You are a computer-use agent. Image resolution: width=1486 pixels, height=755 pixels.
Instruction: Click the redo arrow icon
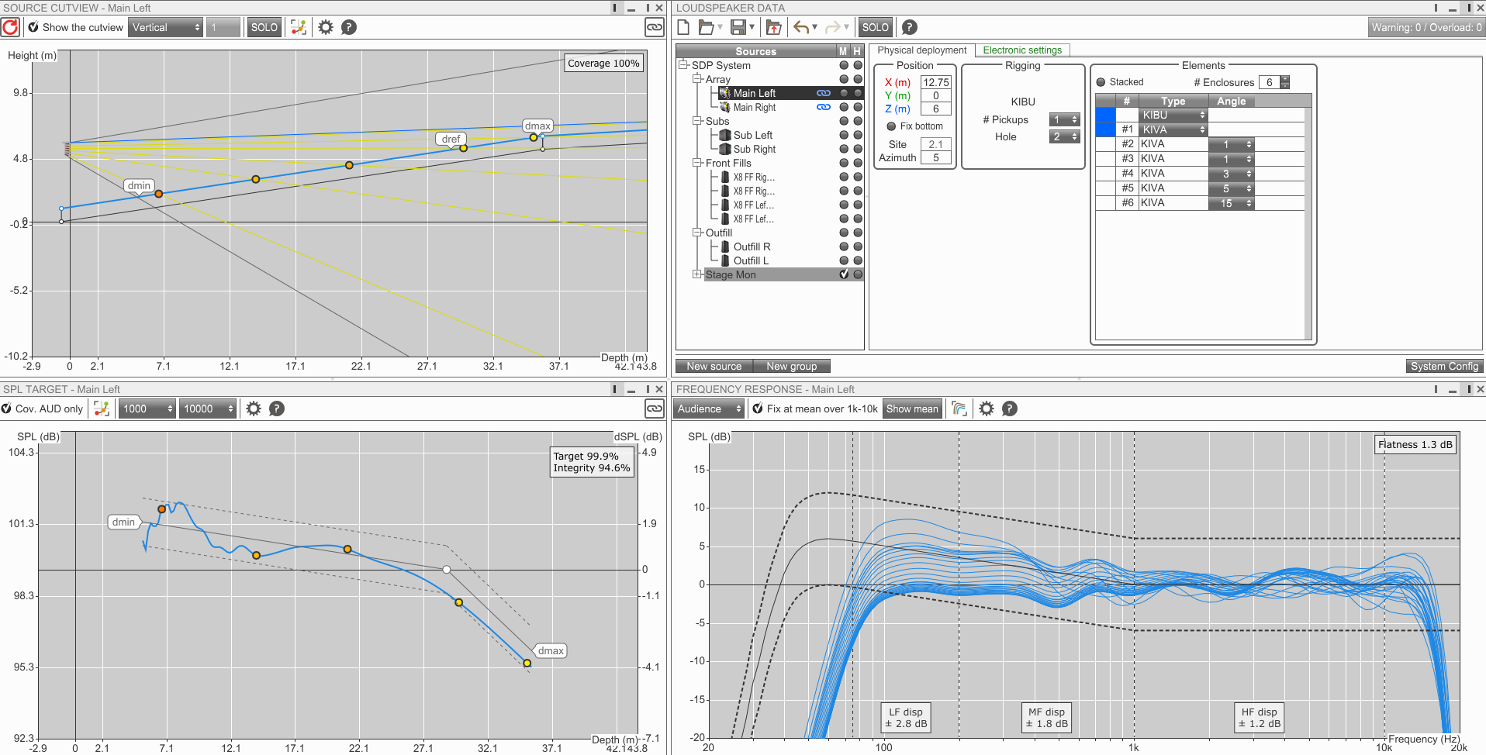833,27
